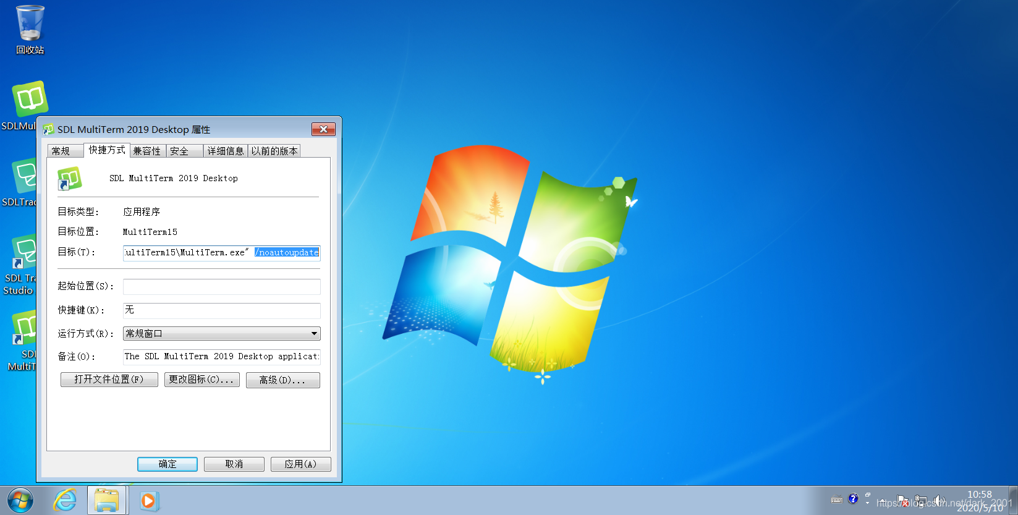Click the language bar restore icon
This screenshot has width=1018, height=515.
(868, 495)
